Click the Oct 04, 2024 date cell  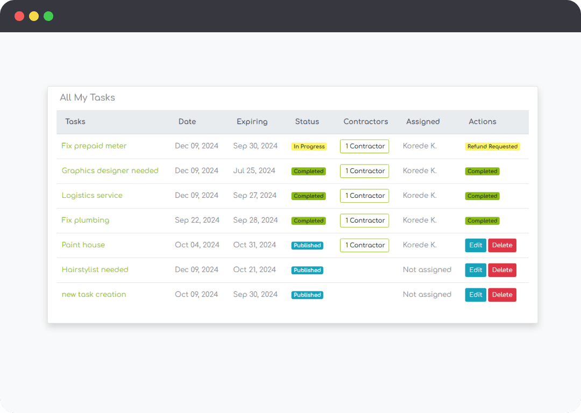197,245
